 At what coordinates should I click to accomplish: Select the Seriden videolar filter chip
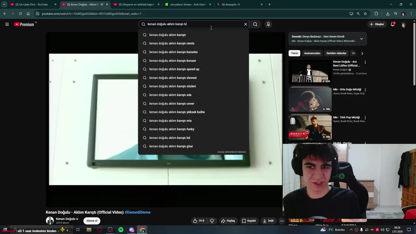[x=336, y=53]
